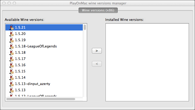Screen dimensions: 195x110
Task: Select version 1.5.18 in the list
Action: pos(20,52)
